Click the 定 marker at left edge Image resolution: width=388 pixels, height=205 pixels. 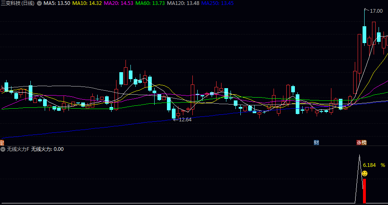2,143
